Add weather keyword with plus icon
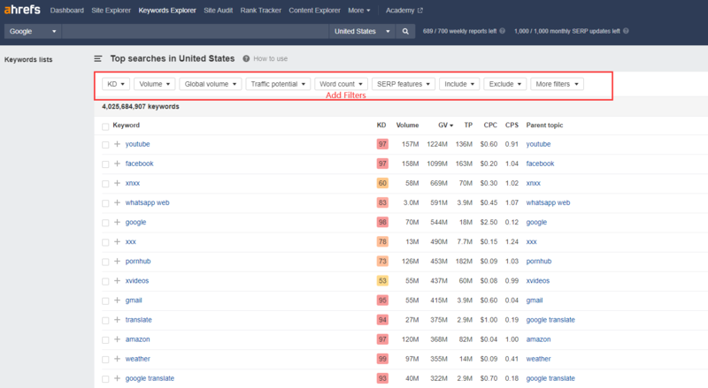The width and height of the screenshot is (708, 388). pyautogui.click(x=118, y=359)
